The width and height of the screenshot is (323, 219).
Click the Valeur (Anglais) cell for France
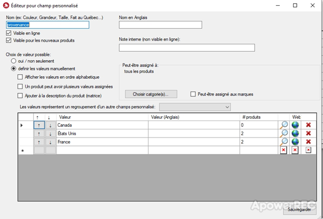tap(194, 142)
